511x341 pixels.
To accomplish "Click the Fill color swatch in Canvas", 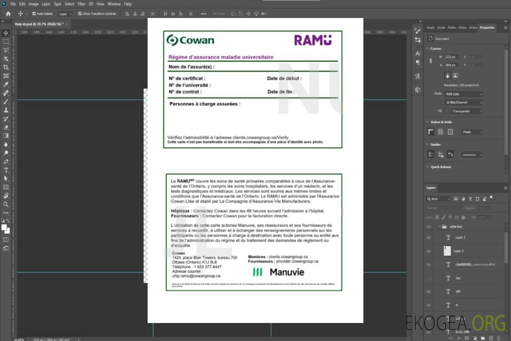I will [447, 111].
